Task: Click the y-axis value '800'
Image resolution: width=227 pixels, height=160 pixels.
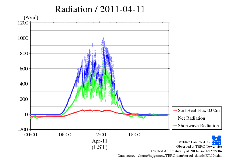Action: pyautogui.click(x=24, y=54)
